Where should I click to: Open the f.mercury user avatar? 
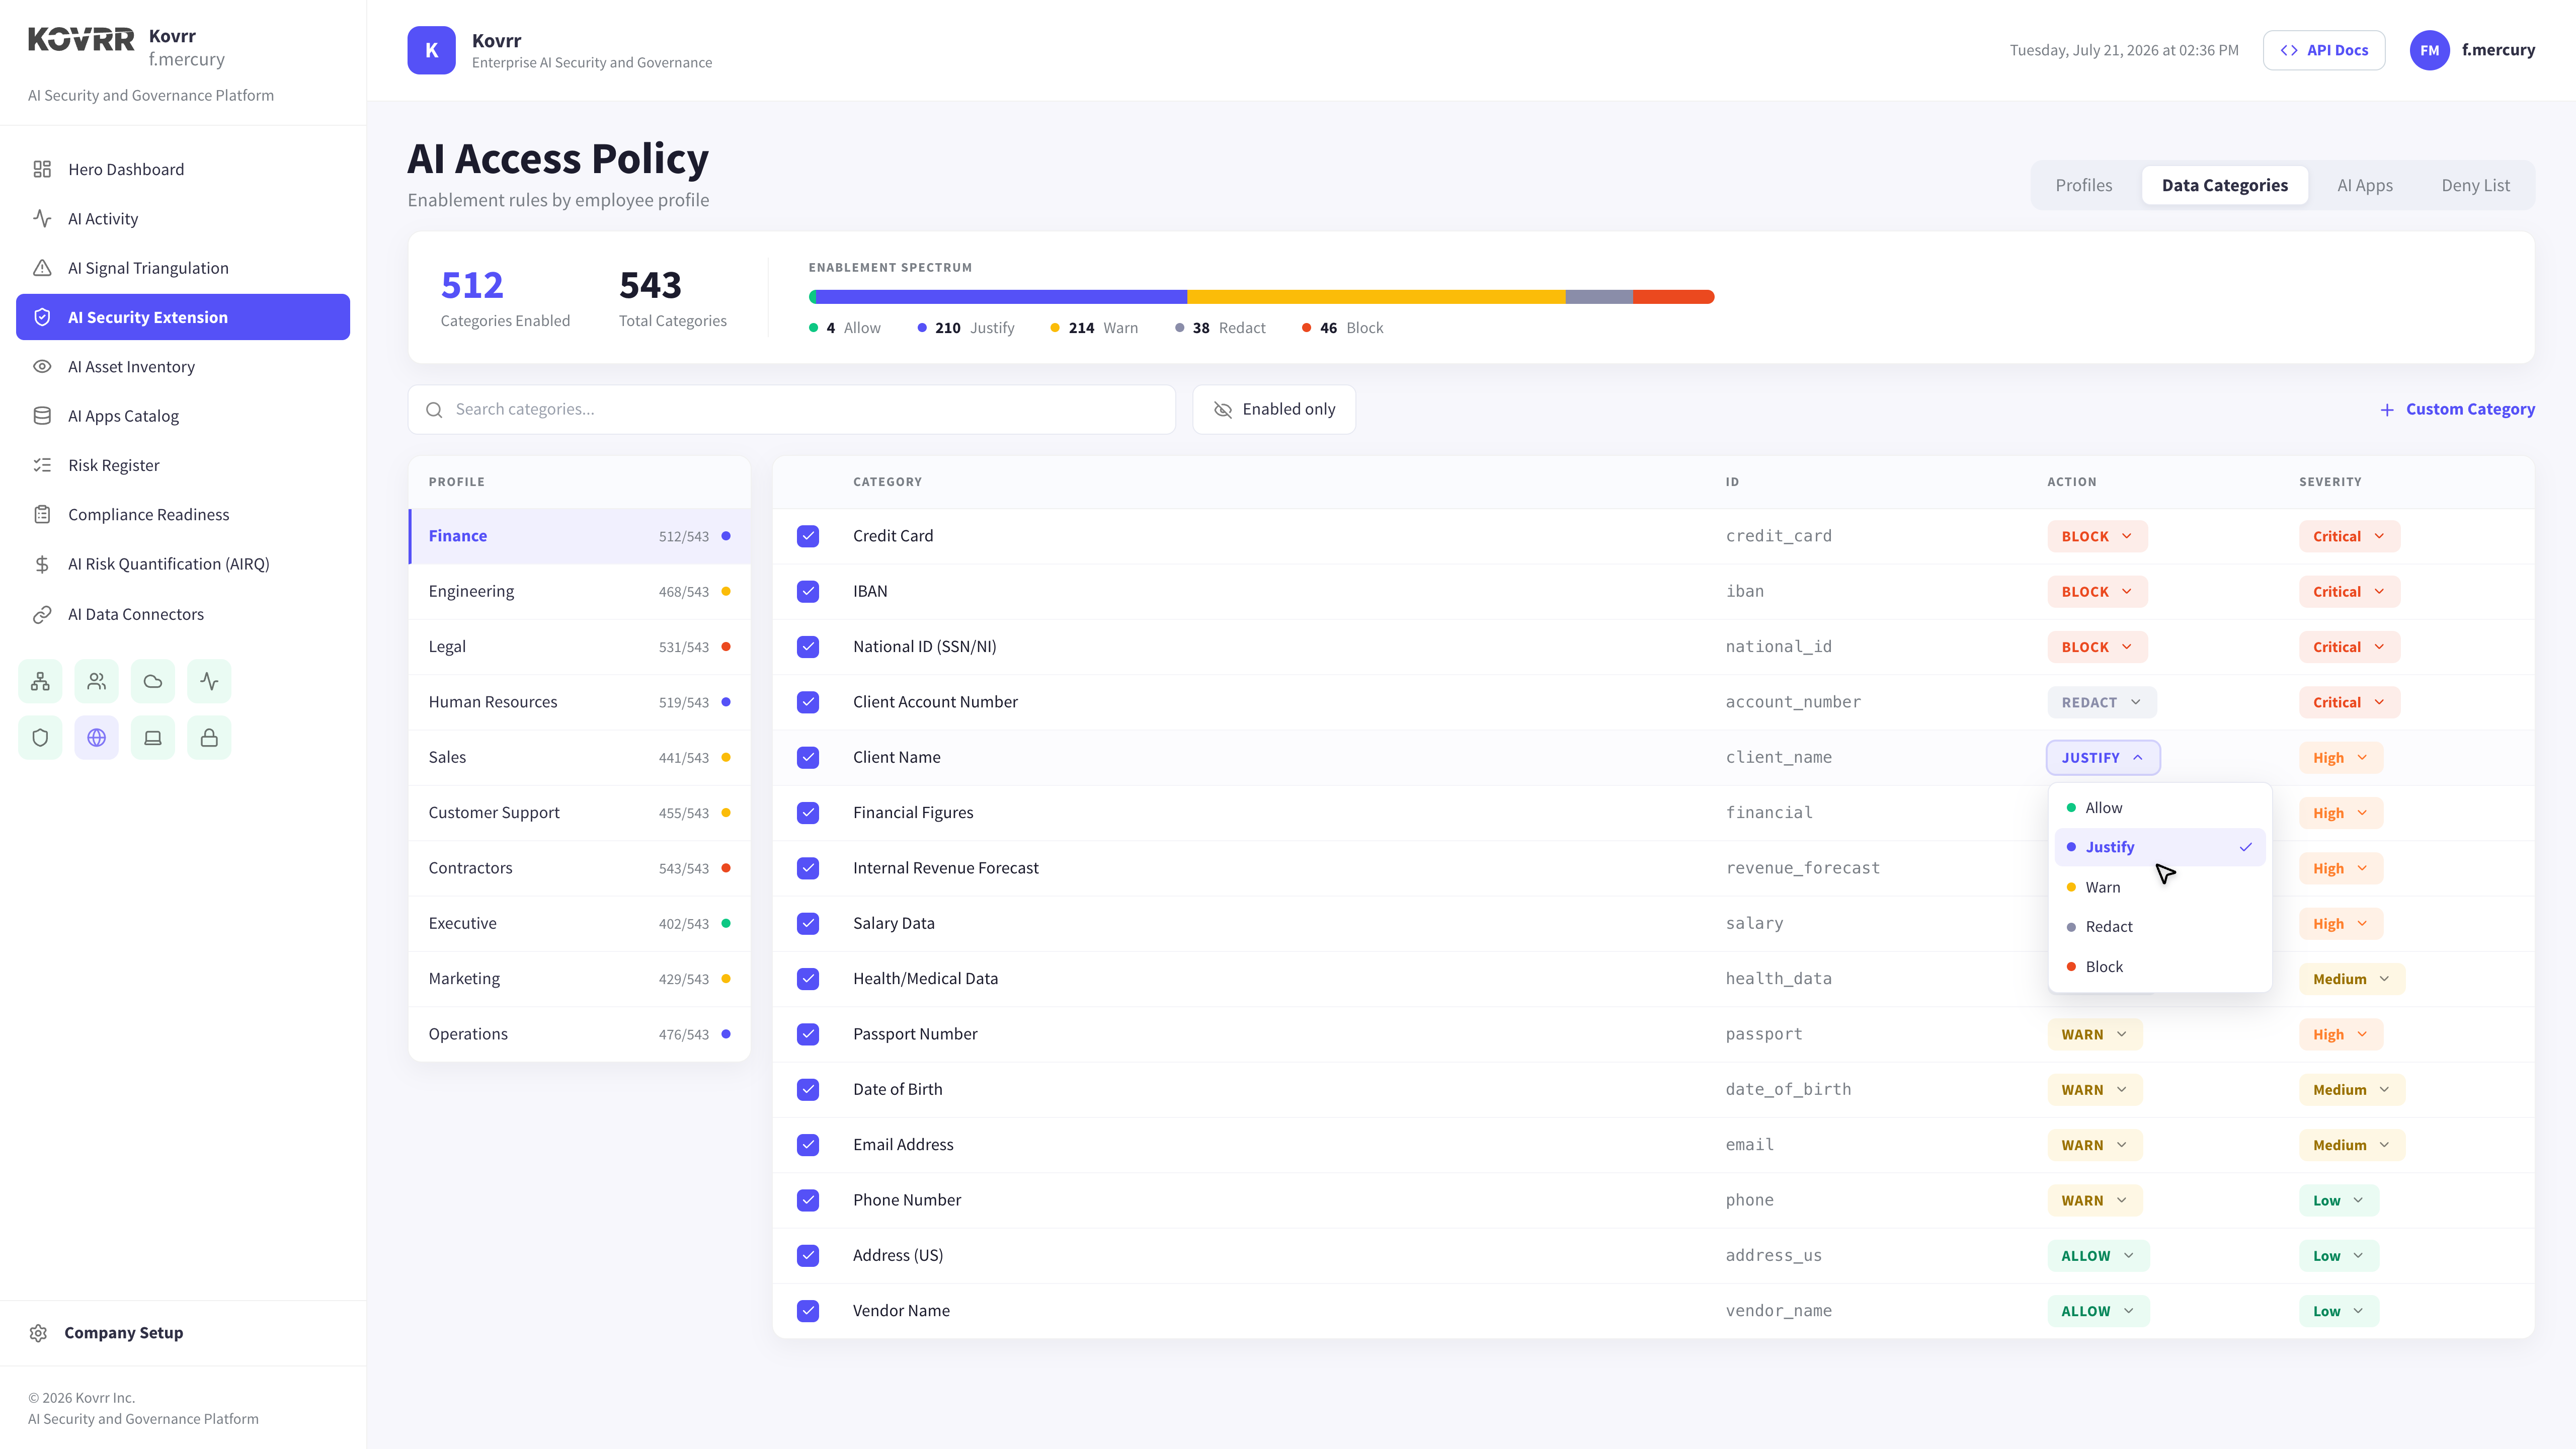(x=2429, y=50)
